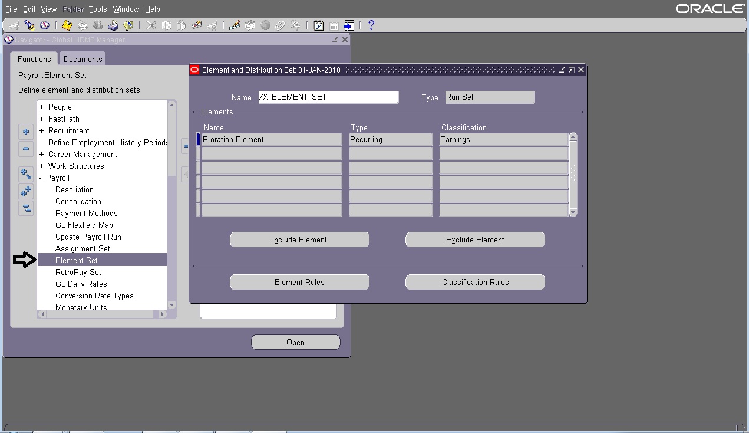The width and height of the screenshot is (749, 433).
Task: Click the Next Step toolbar icon
Action: tap(83, 26)
